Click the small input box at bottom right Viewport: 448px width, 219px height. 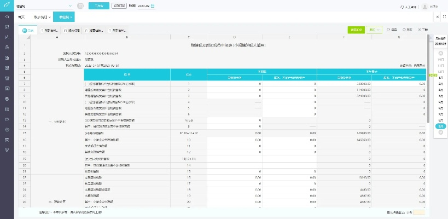419,212
